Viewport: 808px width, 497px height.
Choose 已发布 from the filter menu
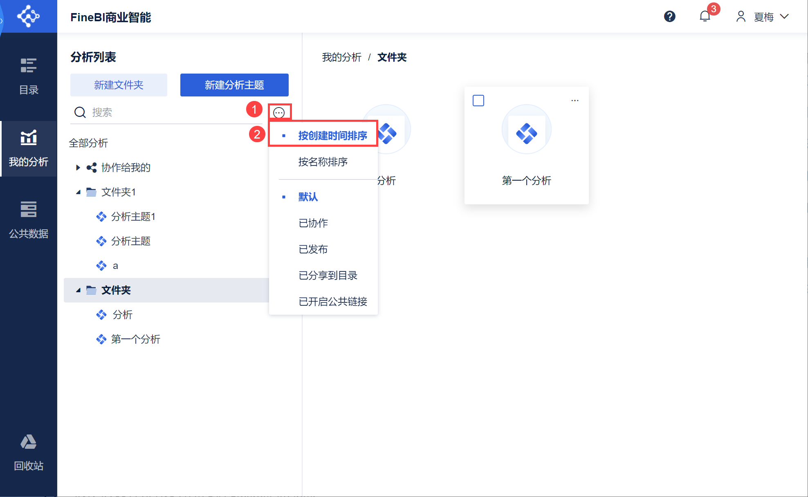[x=313, y=249]
